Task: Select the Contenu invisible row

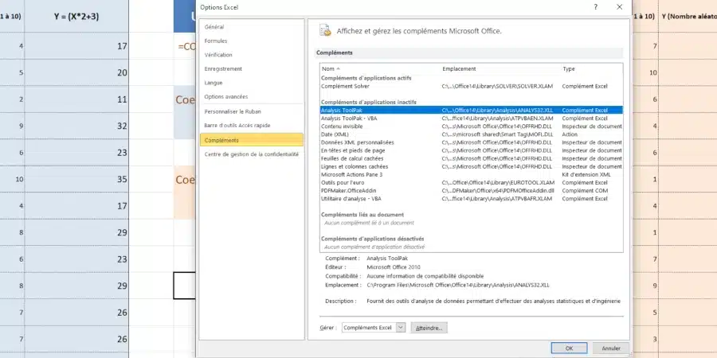Action: pyautogui.click(x=472, y=126)
